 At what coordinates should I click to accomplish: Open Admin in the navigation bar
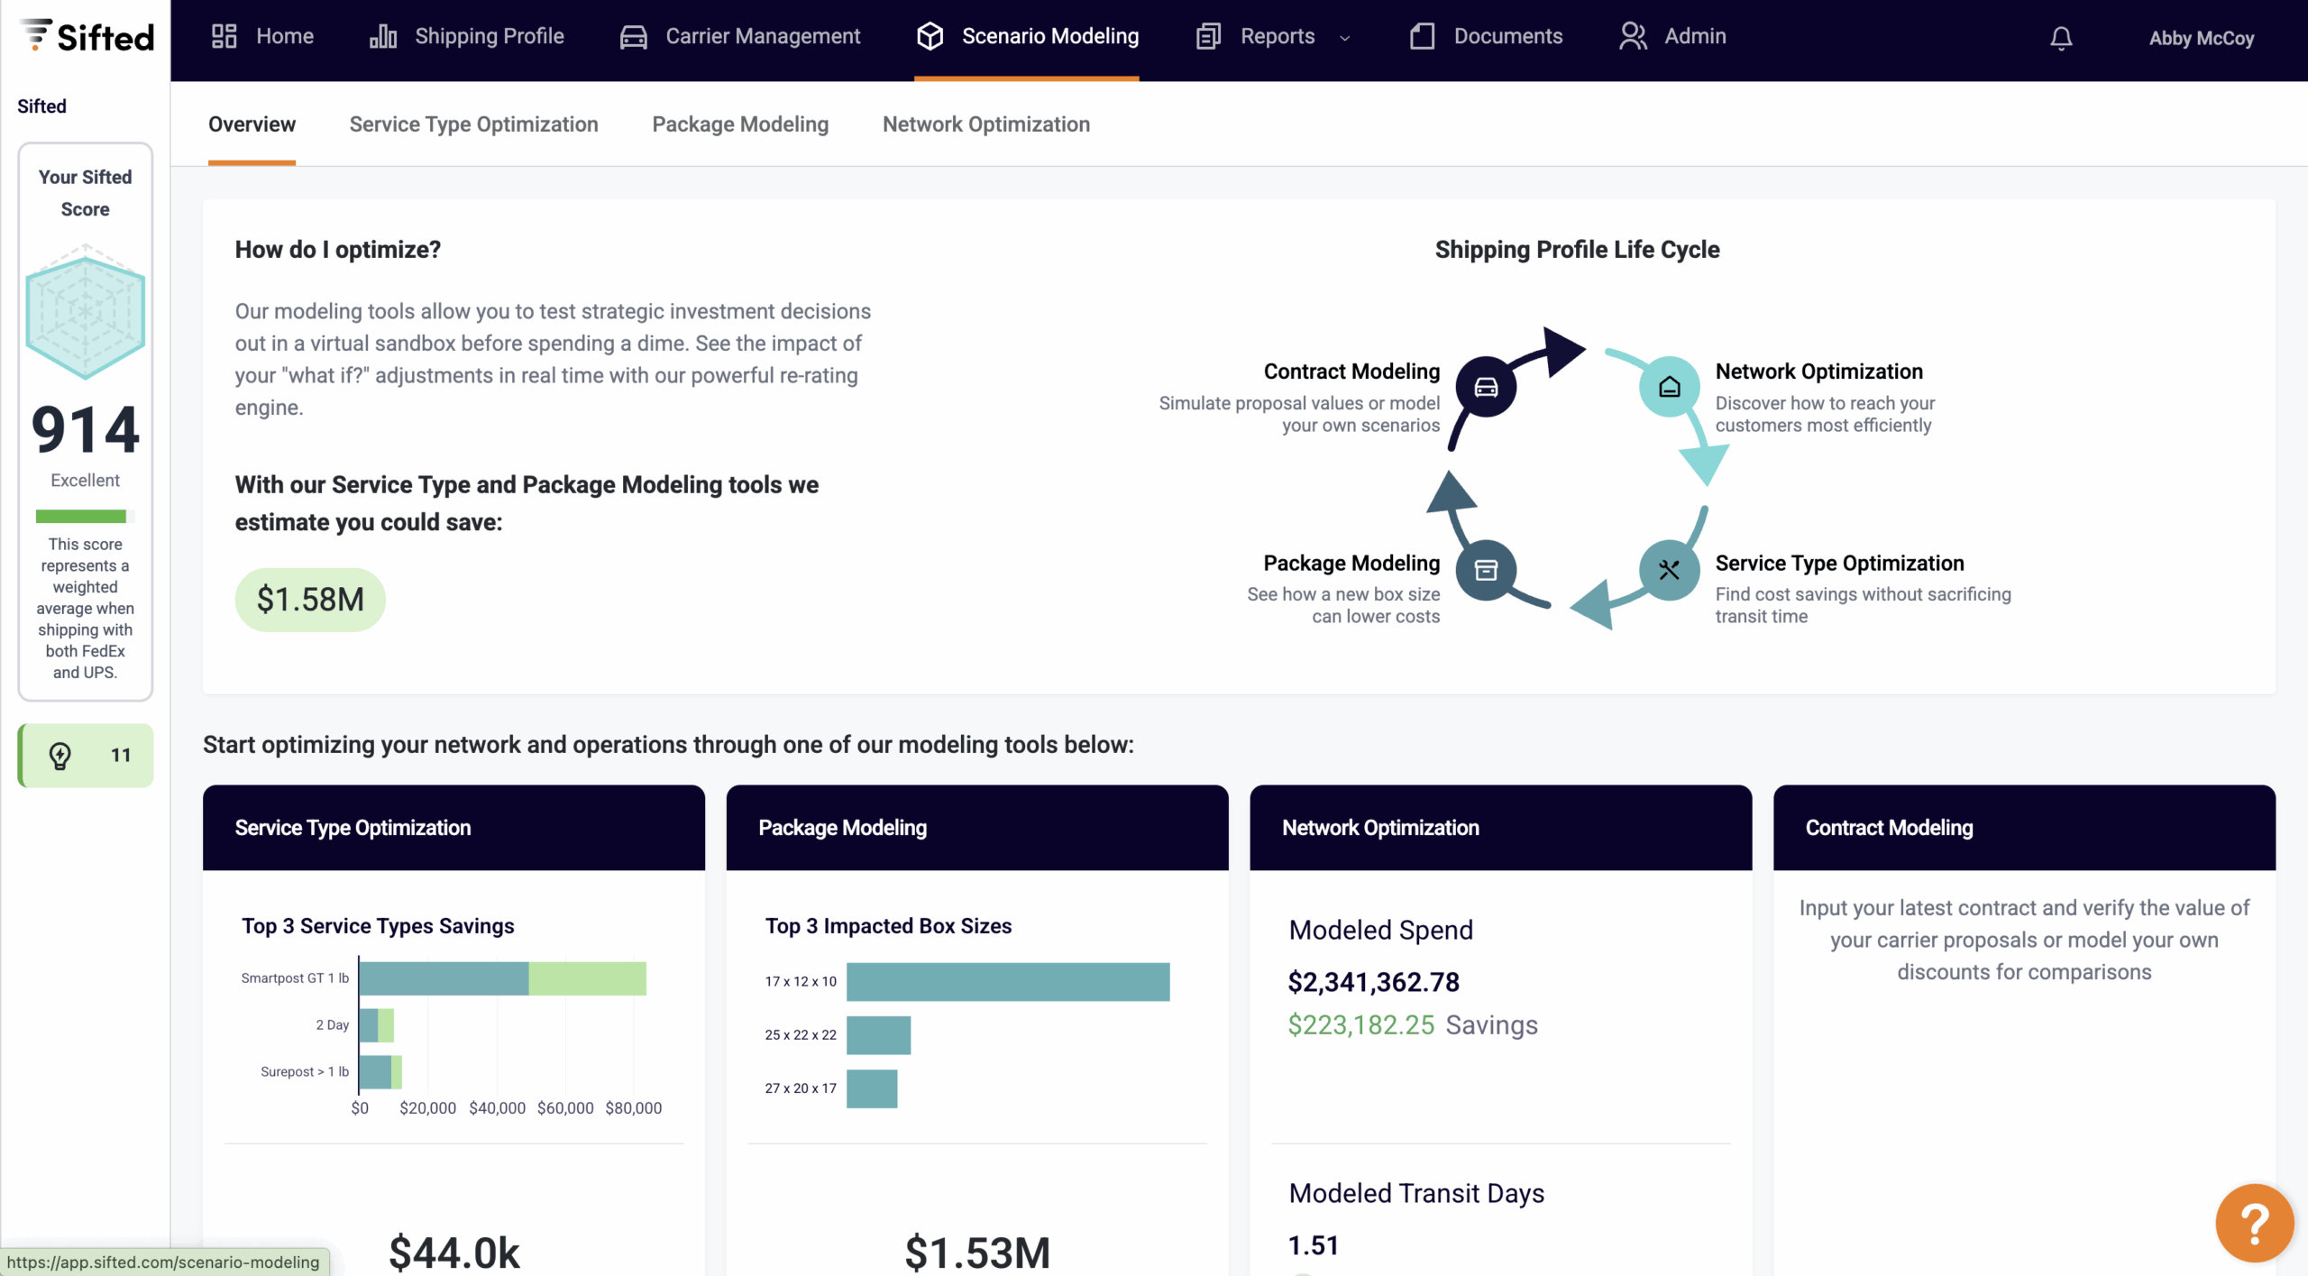(1672, 36)
